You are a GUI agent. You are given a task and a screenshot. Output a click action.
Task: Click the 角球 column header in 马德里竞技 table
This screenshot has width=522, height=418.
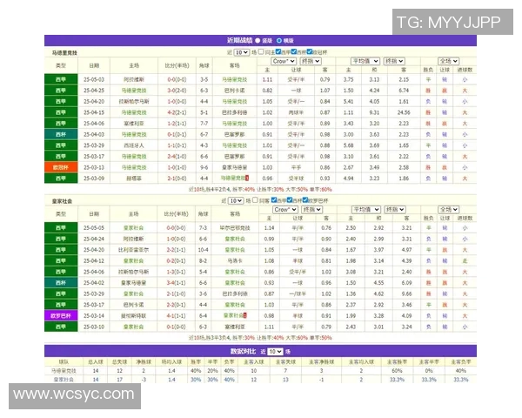pos(204,66)
